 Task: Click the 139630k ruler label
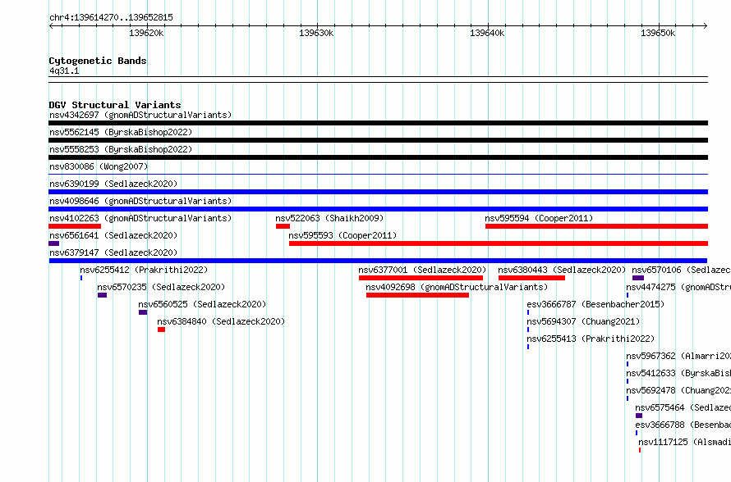[x=316, y=33]
